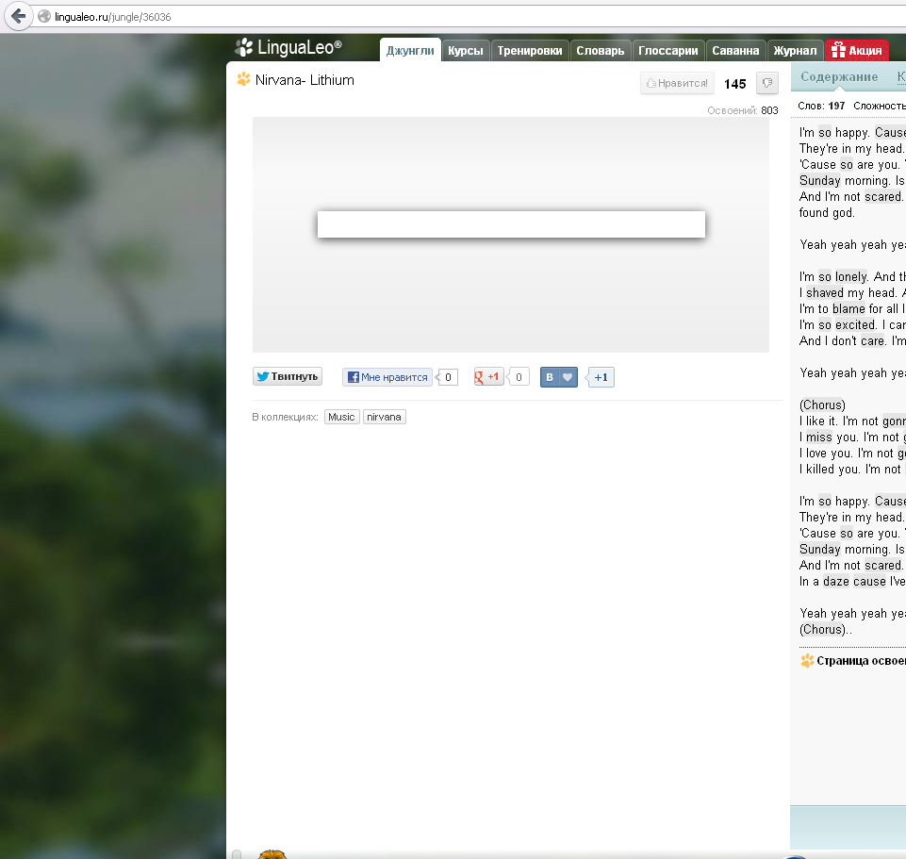Viewport: 906px width, 859px height.
Task: Open the Саванна tab
Action: point(735,50)
